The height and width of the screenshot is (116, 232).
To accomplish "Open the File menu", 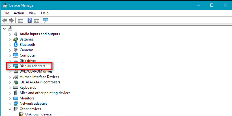I will click(6, 13).
